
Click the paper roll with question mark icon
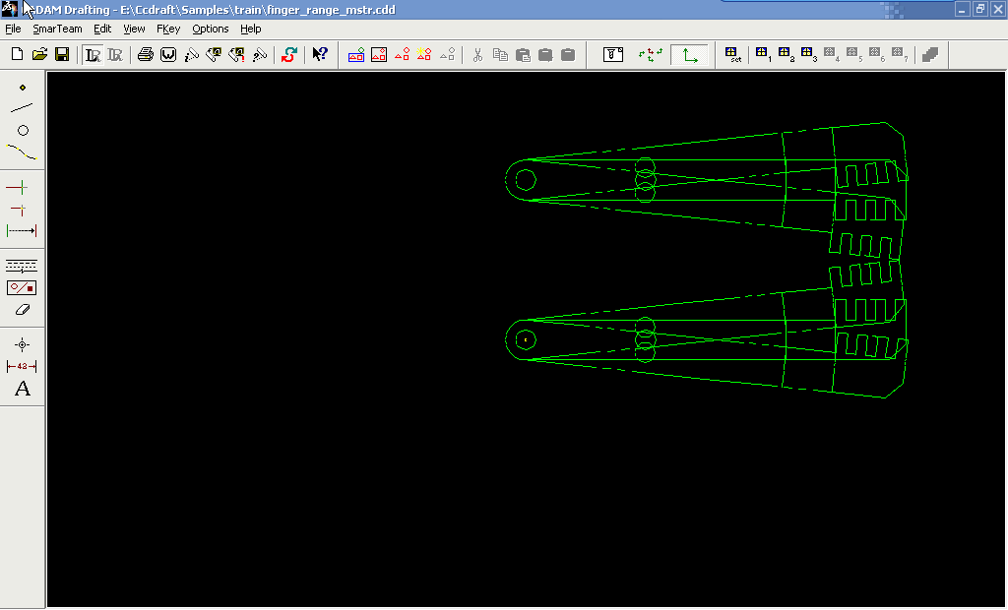coord(259,55)
